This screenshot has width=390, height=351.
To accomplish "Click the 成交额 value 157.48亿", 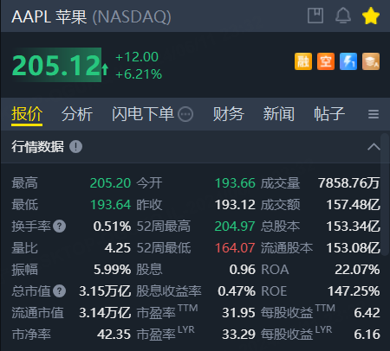I will pos(353,205).
